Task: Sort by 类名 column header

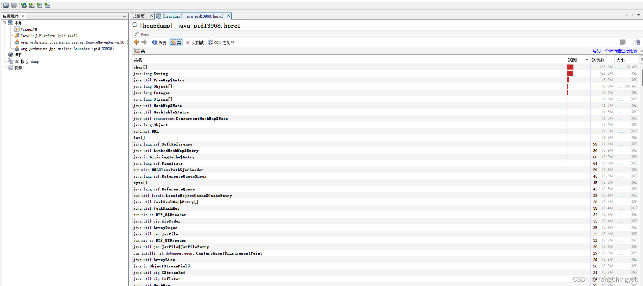Action: click(349, 60)
